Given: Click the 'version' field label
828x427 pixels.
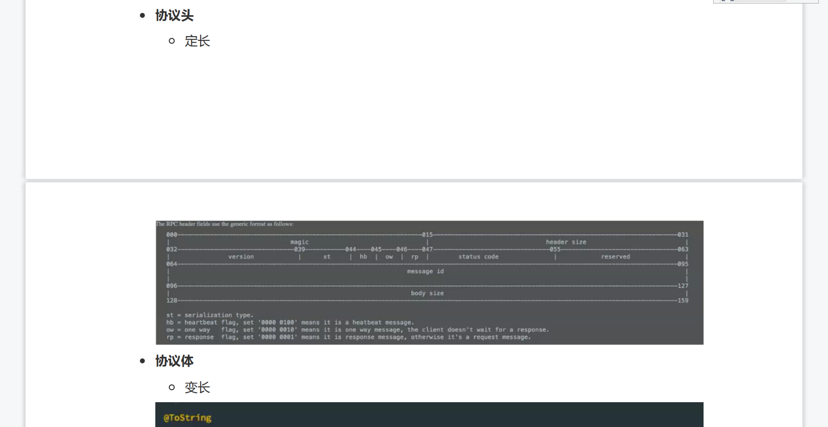Looking at the screenshot, I should [x=241, y=257].
